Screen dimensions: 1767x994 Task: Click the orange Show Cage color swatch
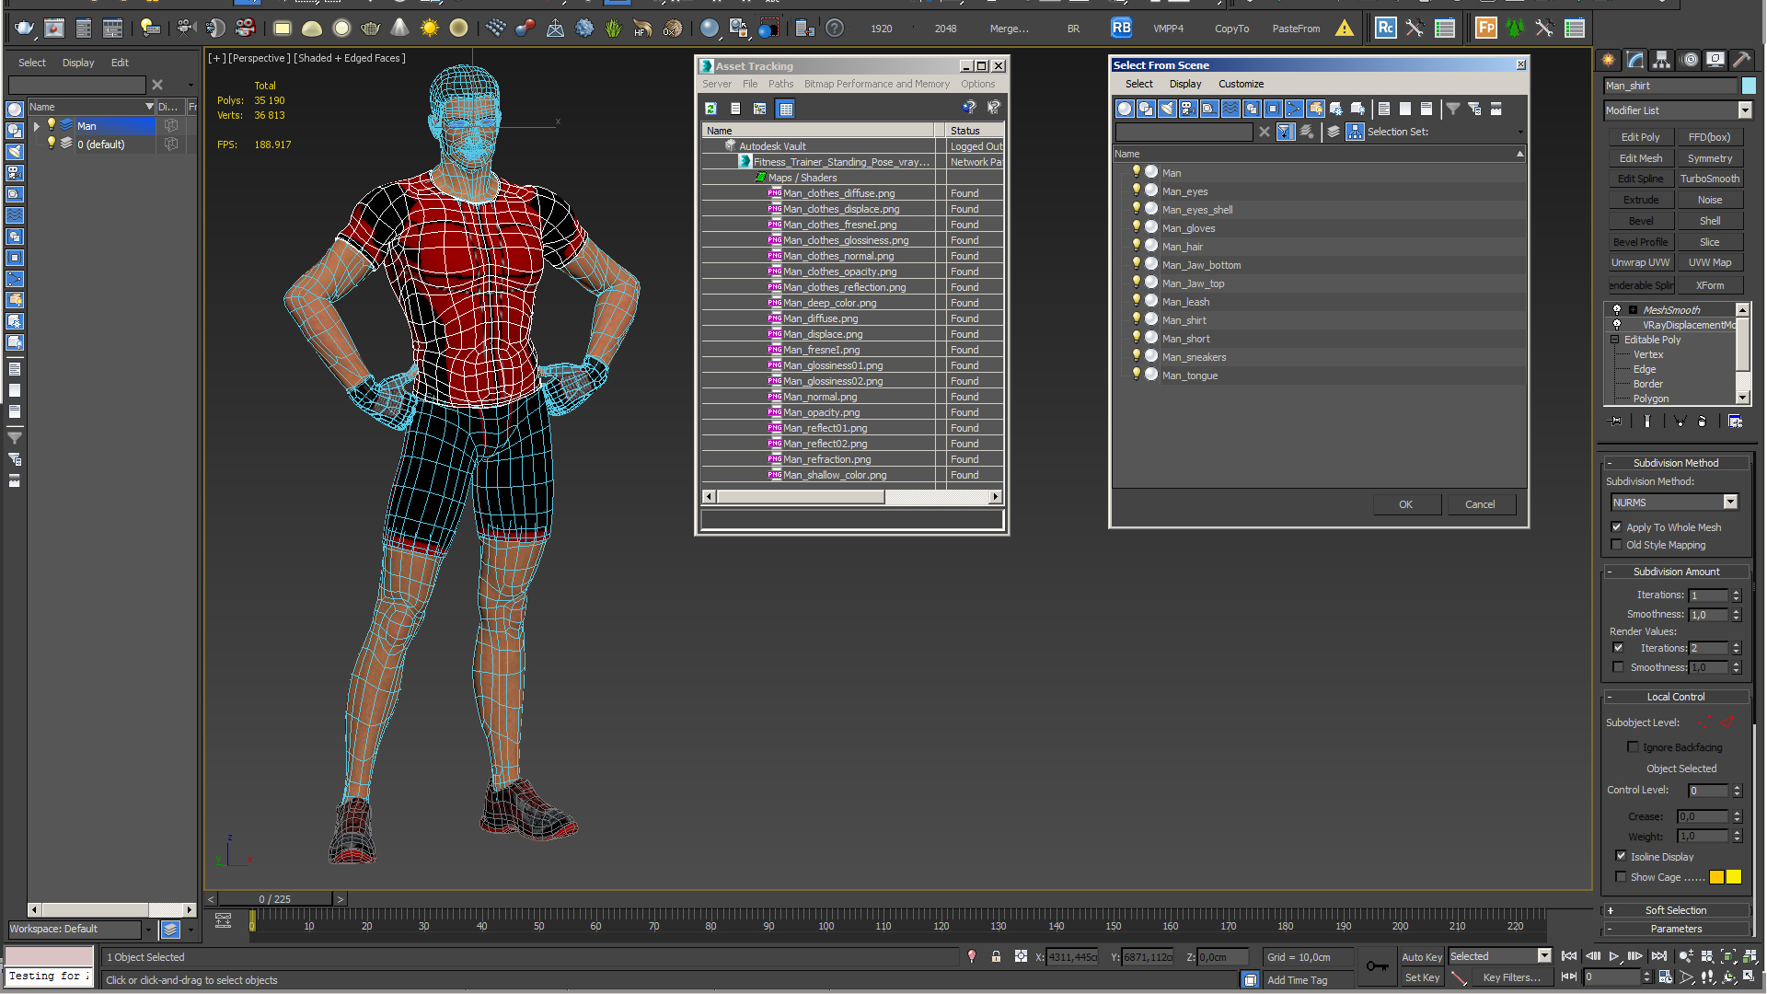(1716, 877)
